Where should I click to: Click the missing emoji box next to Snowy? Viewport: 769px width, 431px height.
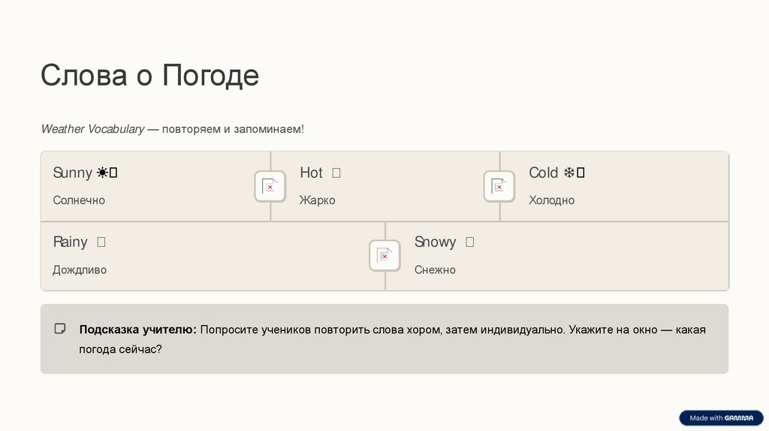point(469,243)
